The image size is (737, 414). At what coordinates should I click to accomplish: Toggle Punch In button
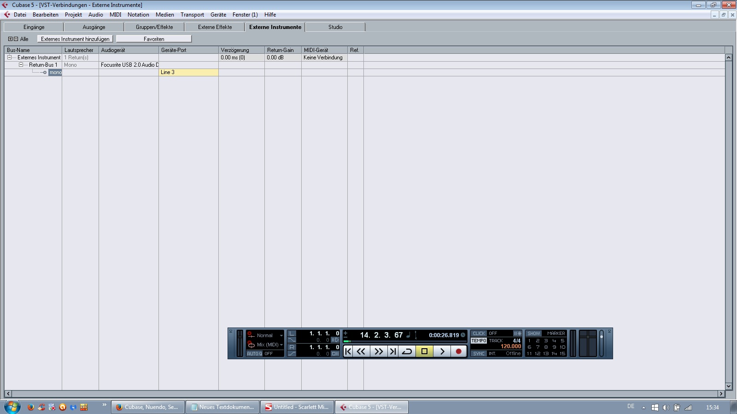pyautogui.click(x=292, y=340)
